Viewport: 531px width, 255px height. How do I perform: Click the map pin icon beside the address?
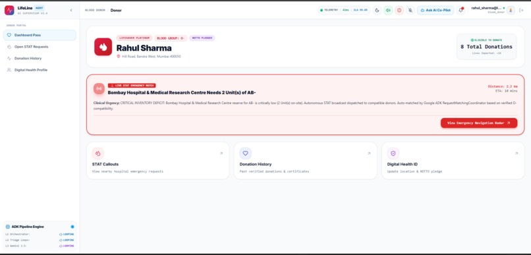pyautogui.click(x=119, y=56)
